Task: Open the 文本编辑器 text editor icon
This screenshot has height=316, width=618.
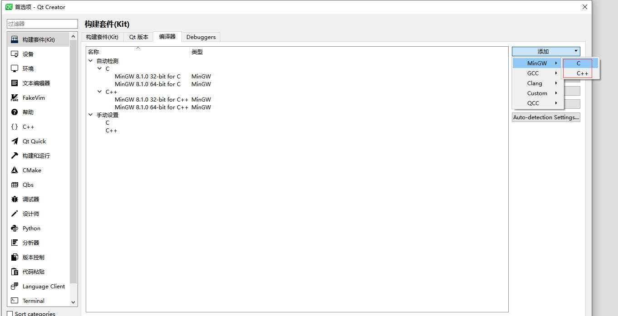Action: click(15, 83)
